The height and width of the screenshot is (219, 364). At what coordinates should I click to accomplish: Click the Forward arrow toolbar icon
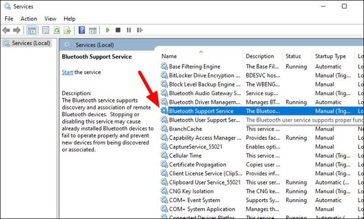17,30
